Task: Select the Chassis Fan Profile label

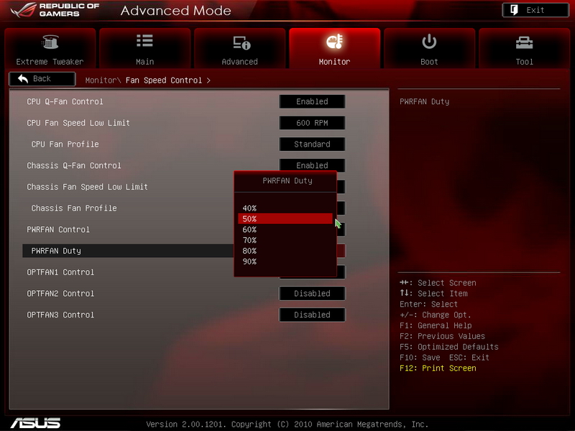Action: [x=74, y=208]
